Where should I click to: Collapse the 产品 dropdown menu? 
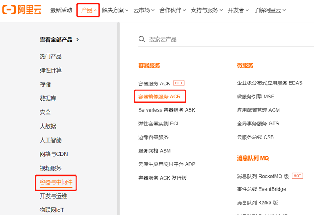[89, 10]
